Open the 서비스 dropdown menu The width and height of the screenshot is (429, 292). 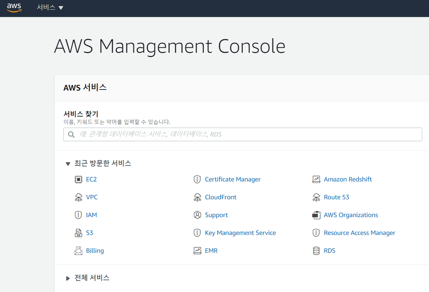(50, 7)
